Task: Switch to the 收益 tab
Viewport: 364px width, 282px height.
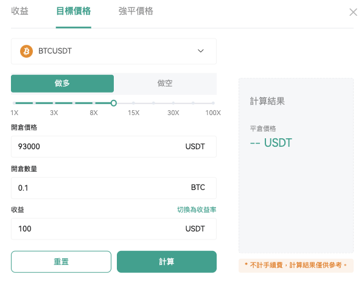Action: point(19,11)
